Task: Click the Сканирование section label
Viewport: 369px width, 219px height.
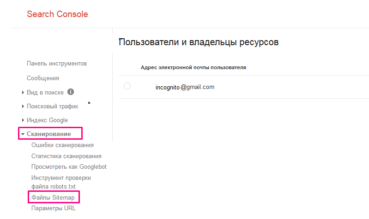Action: (x=49, y=134)
